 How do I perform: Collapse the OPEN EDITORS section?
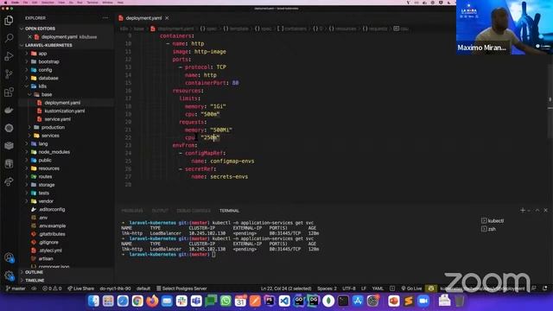click(40, 29)
